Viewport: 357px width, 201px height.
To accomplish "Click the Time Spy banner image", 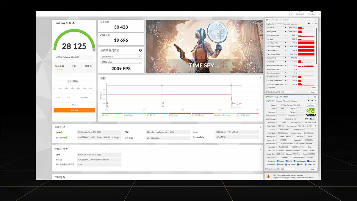I will (x=204, y=46).
